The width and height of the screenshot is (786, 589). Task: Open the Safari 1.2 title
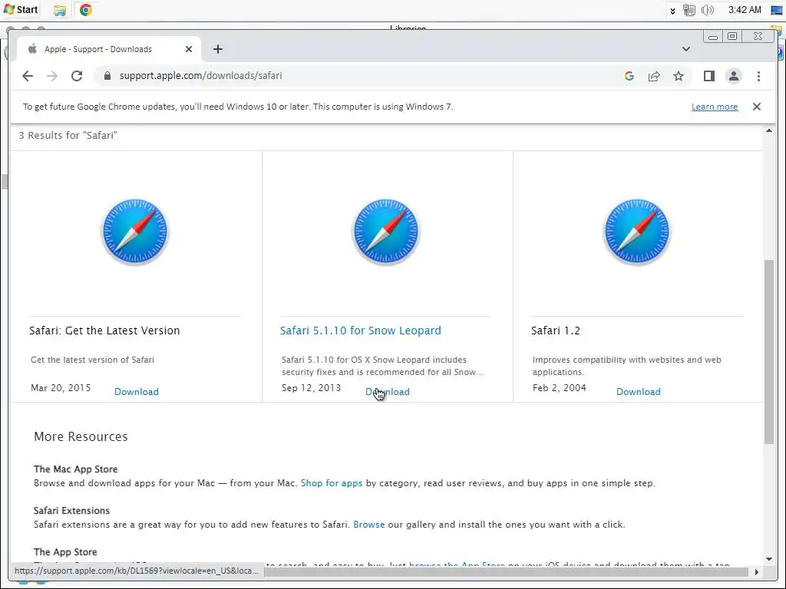[556, 331]
